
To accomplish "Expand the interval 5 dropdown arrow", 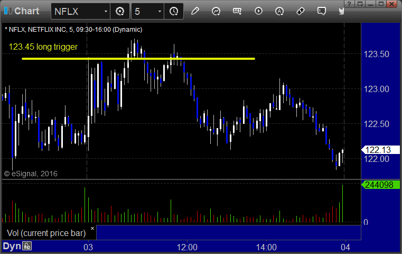I will pos(160,11).
